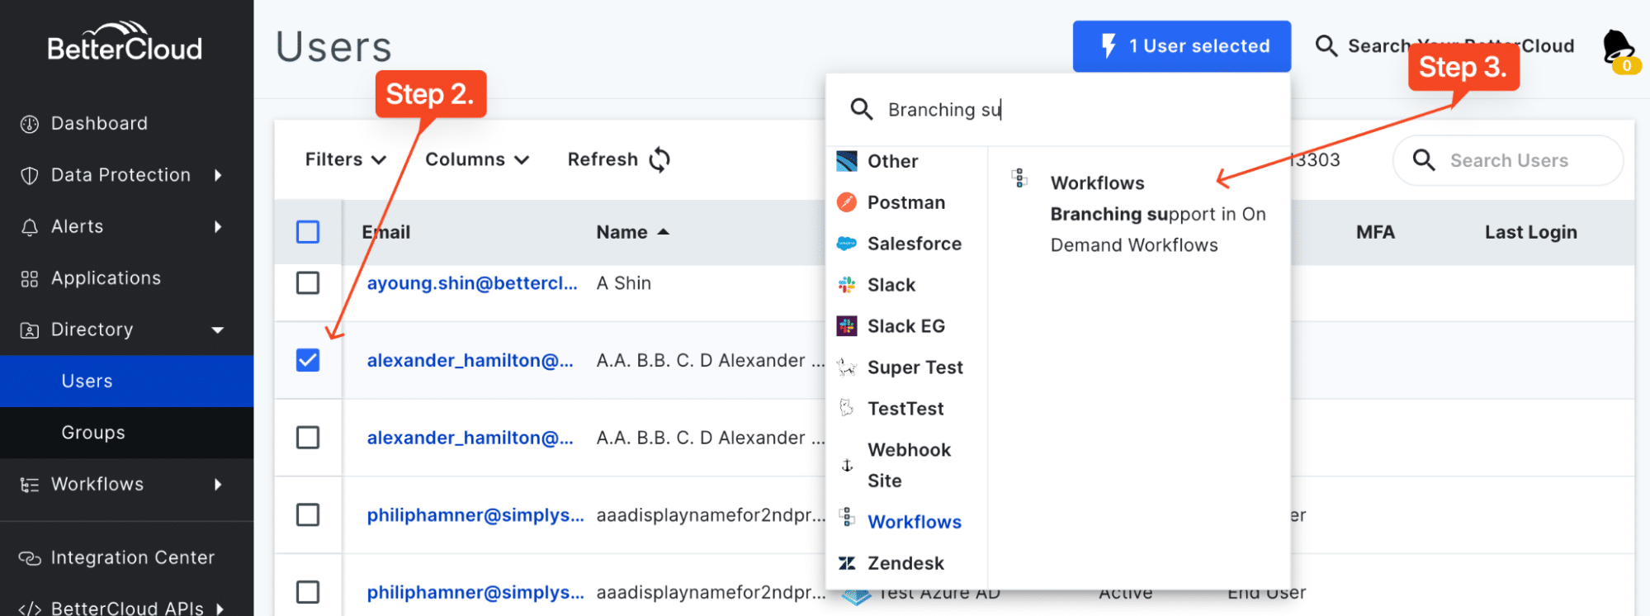Viewport: 1650px width, 616px height.
Task: Click the TestTest icon
Action: click(x=847, y=408)
